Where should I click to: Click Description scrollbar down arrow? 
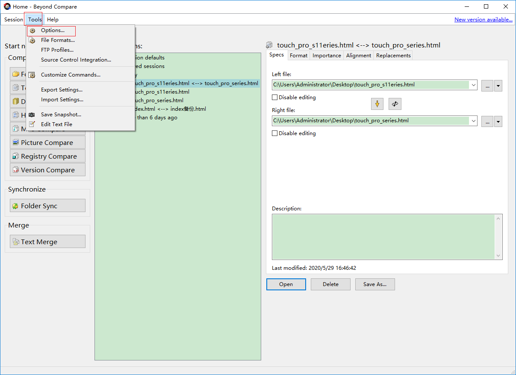click(498, 256)
